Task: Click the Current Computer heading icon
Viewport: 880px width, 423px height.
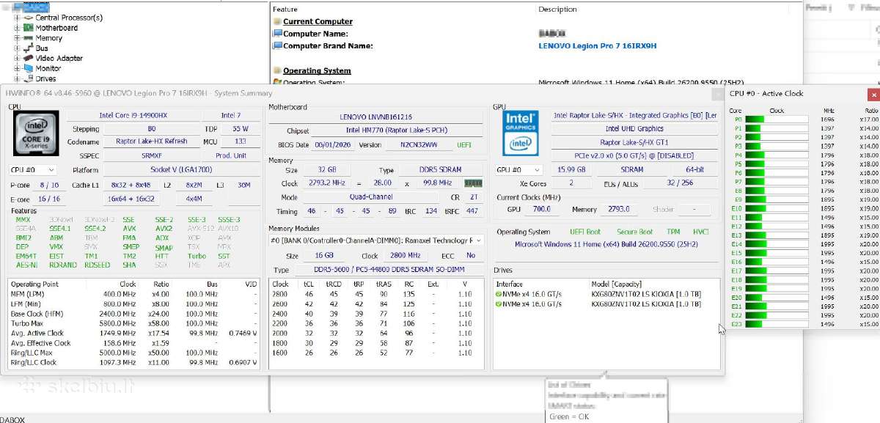Action: 277,21
